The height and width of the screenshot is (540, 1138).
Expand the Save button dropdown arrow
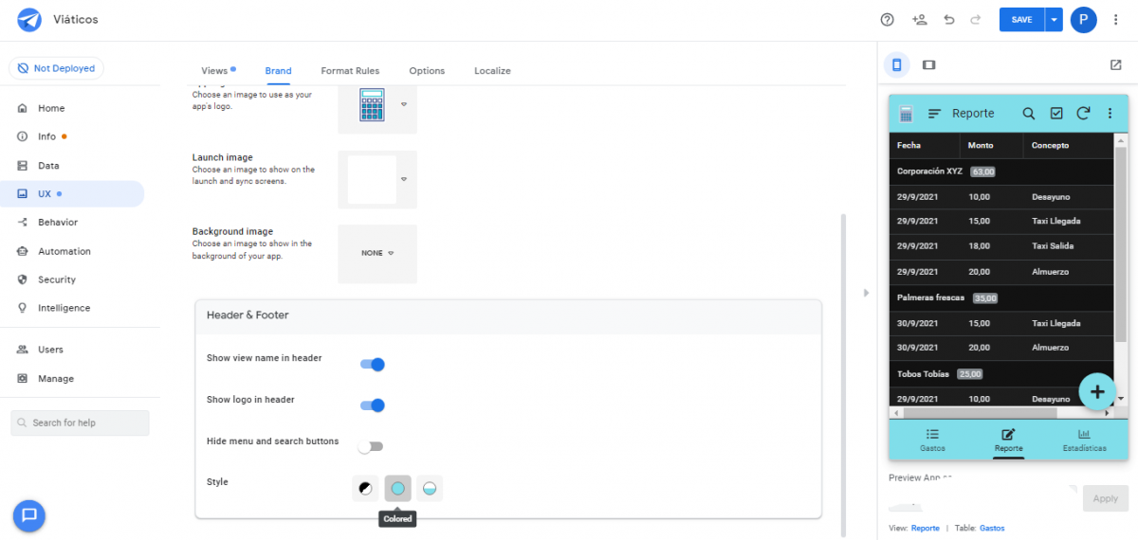click(x=1054, y=20)
